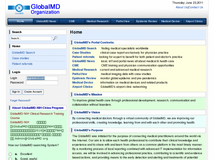Open Airport Clinics in Portal Contents

coord(82,87)
